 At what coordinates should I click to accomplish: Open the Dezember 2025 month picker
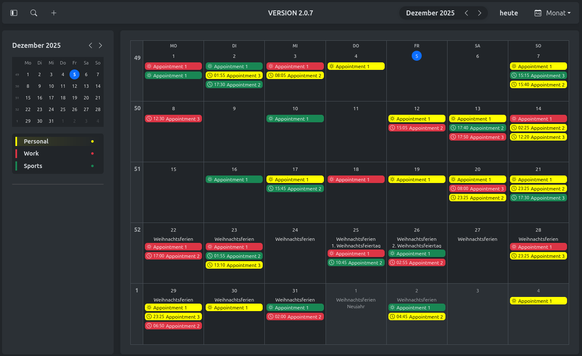pos(430,13)
